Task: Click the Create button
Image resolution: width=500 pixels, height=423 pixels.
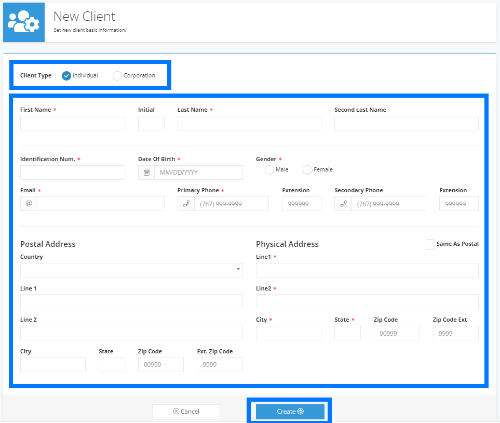Action: click(x=289, y=411)
